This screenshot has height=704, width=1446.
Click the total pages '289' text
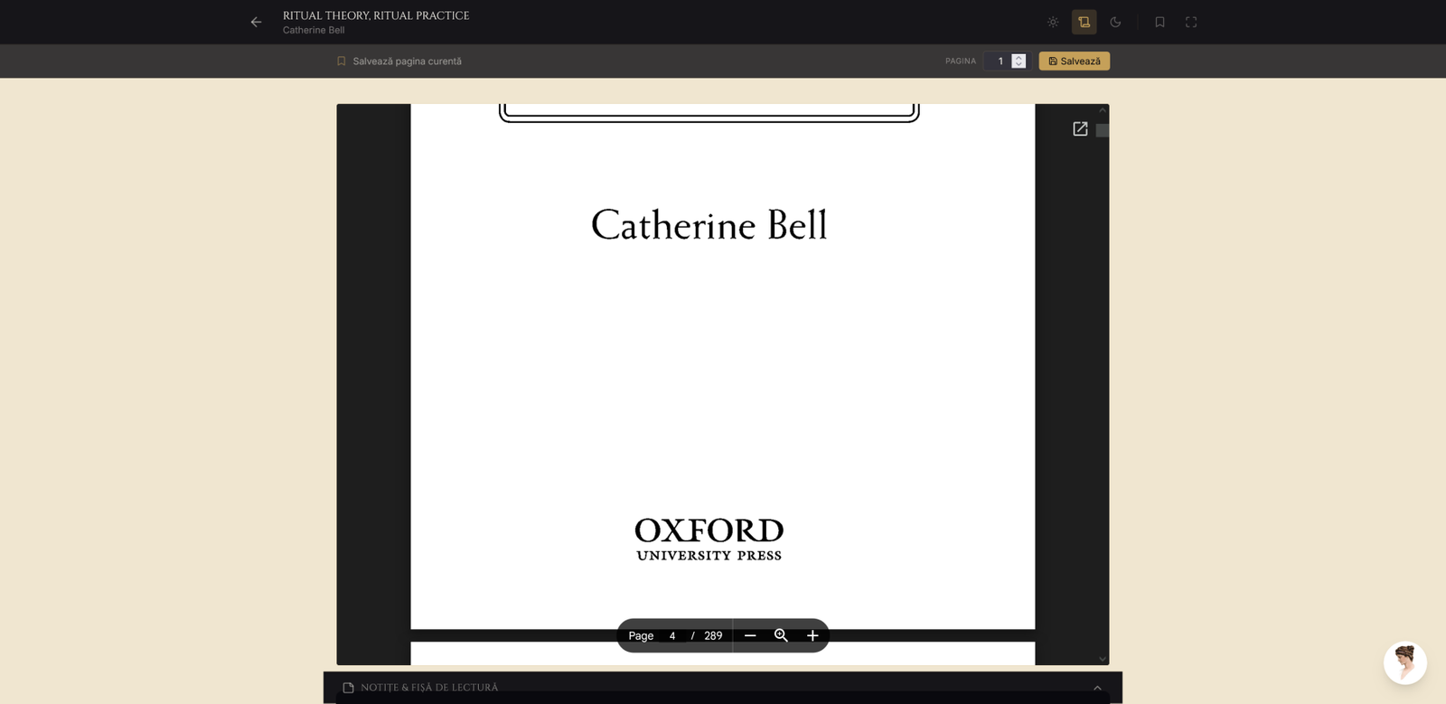713,636
